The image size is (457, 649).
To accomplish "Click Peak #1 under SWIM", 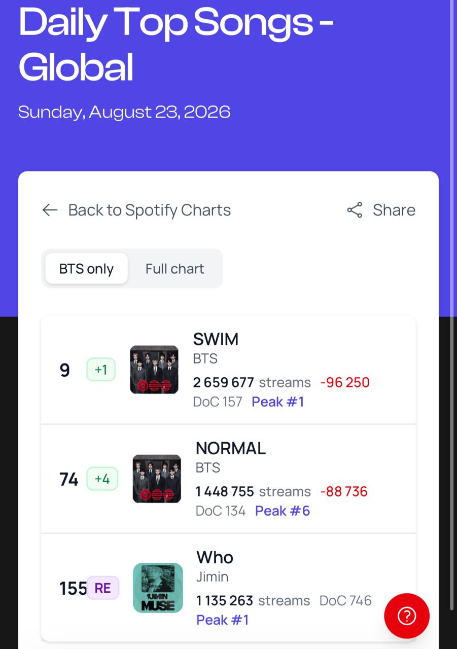I will (x=278, y=402).
